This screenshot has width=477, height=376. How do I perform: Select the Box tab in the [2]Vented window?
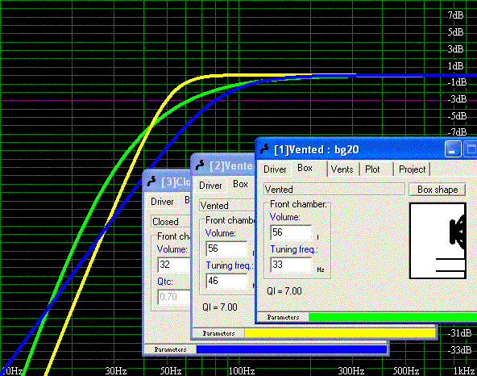[240, 184]
